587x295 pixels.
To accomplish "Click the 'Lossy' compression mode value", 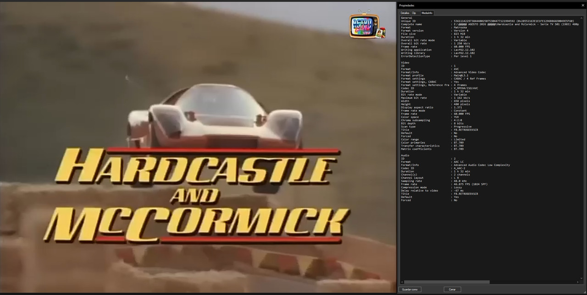I will (x=458, y=188).
